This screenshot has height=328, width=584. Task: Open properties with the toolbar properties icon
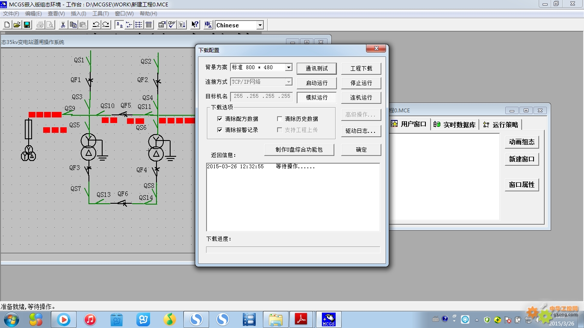click(162, 25)
